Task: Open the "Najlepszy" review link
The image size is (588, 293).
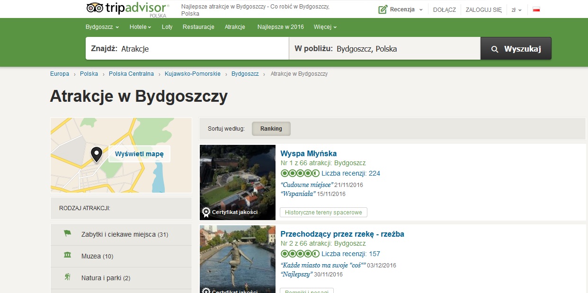Action: coord(296,274)
